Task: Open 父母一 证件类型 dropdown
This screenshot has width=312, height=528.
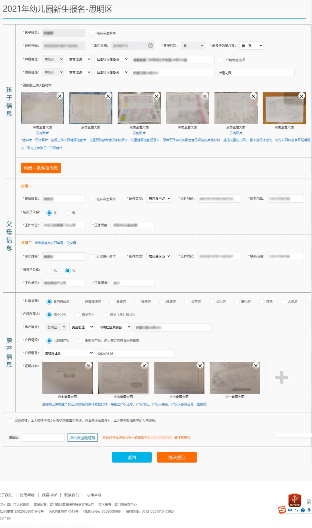Action: point(159,199)
